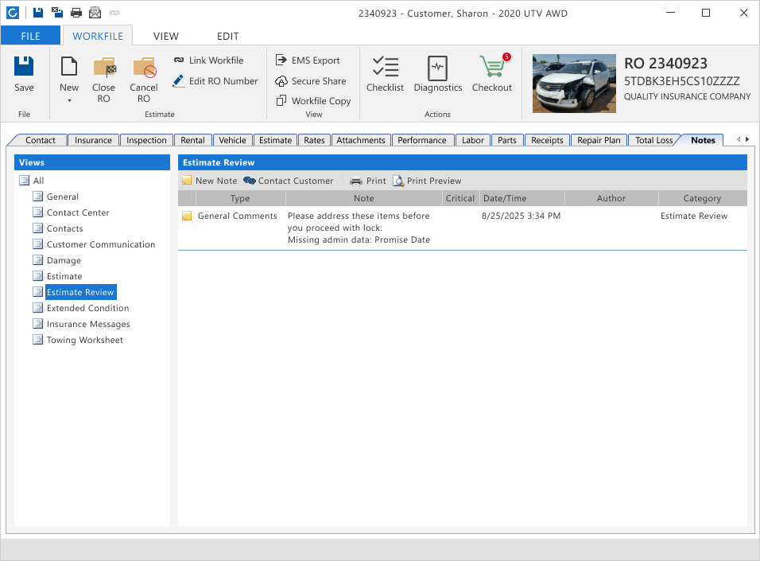Viewport: 760px width, 561px height.
Task: Launch Diagnostics
Action: [x=438, y=74]
